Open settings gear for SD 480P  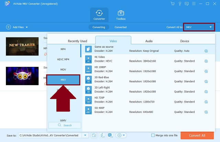click(206, 112)
